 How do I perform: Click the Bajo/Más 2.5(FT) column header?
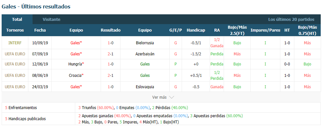click(x=237, y=30)
